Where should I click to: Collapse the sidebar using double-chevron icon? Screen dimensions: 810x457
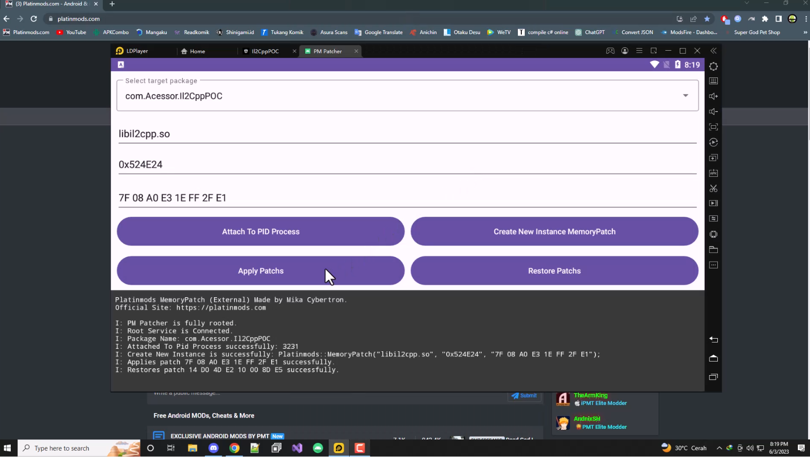pos(714,50)
